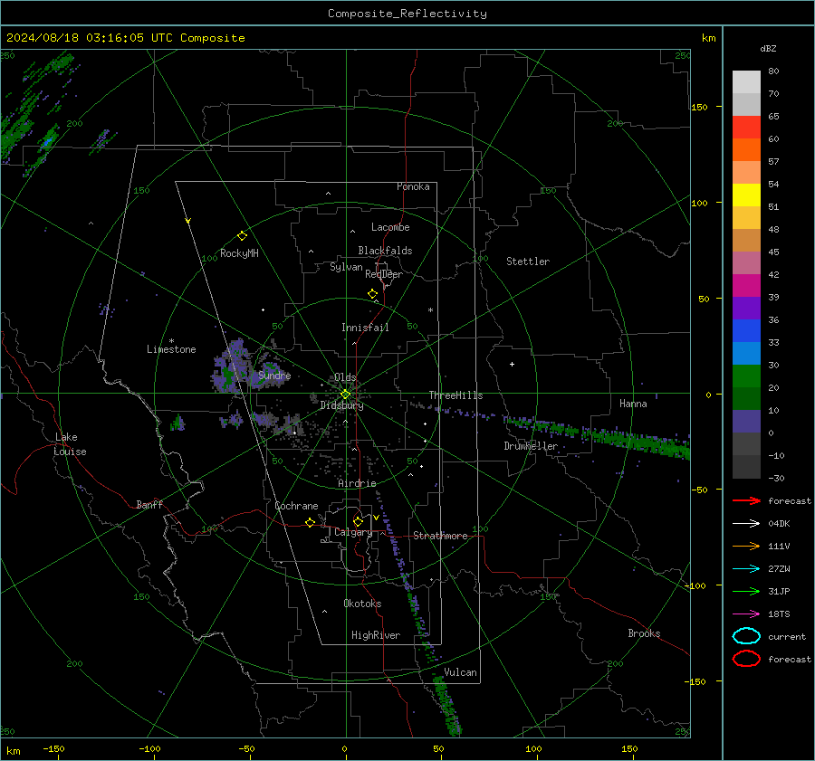Image resolution: width=815 pixels, height=761 pixels.
Task: Click the Innisfail city label
Action: coord(365,328)
